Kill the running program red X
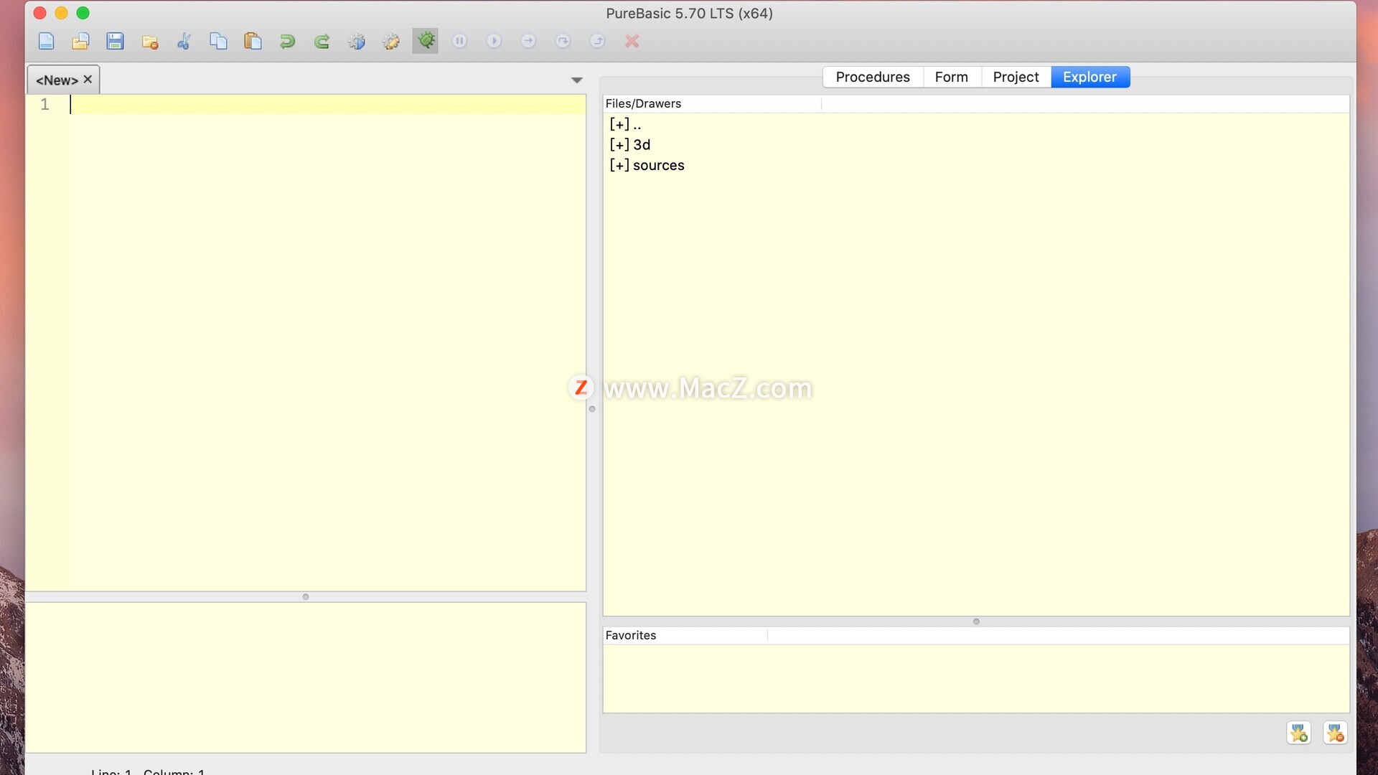This screenshot has width=1378, height=775. (x=632, y=41)
